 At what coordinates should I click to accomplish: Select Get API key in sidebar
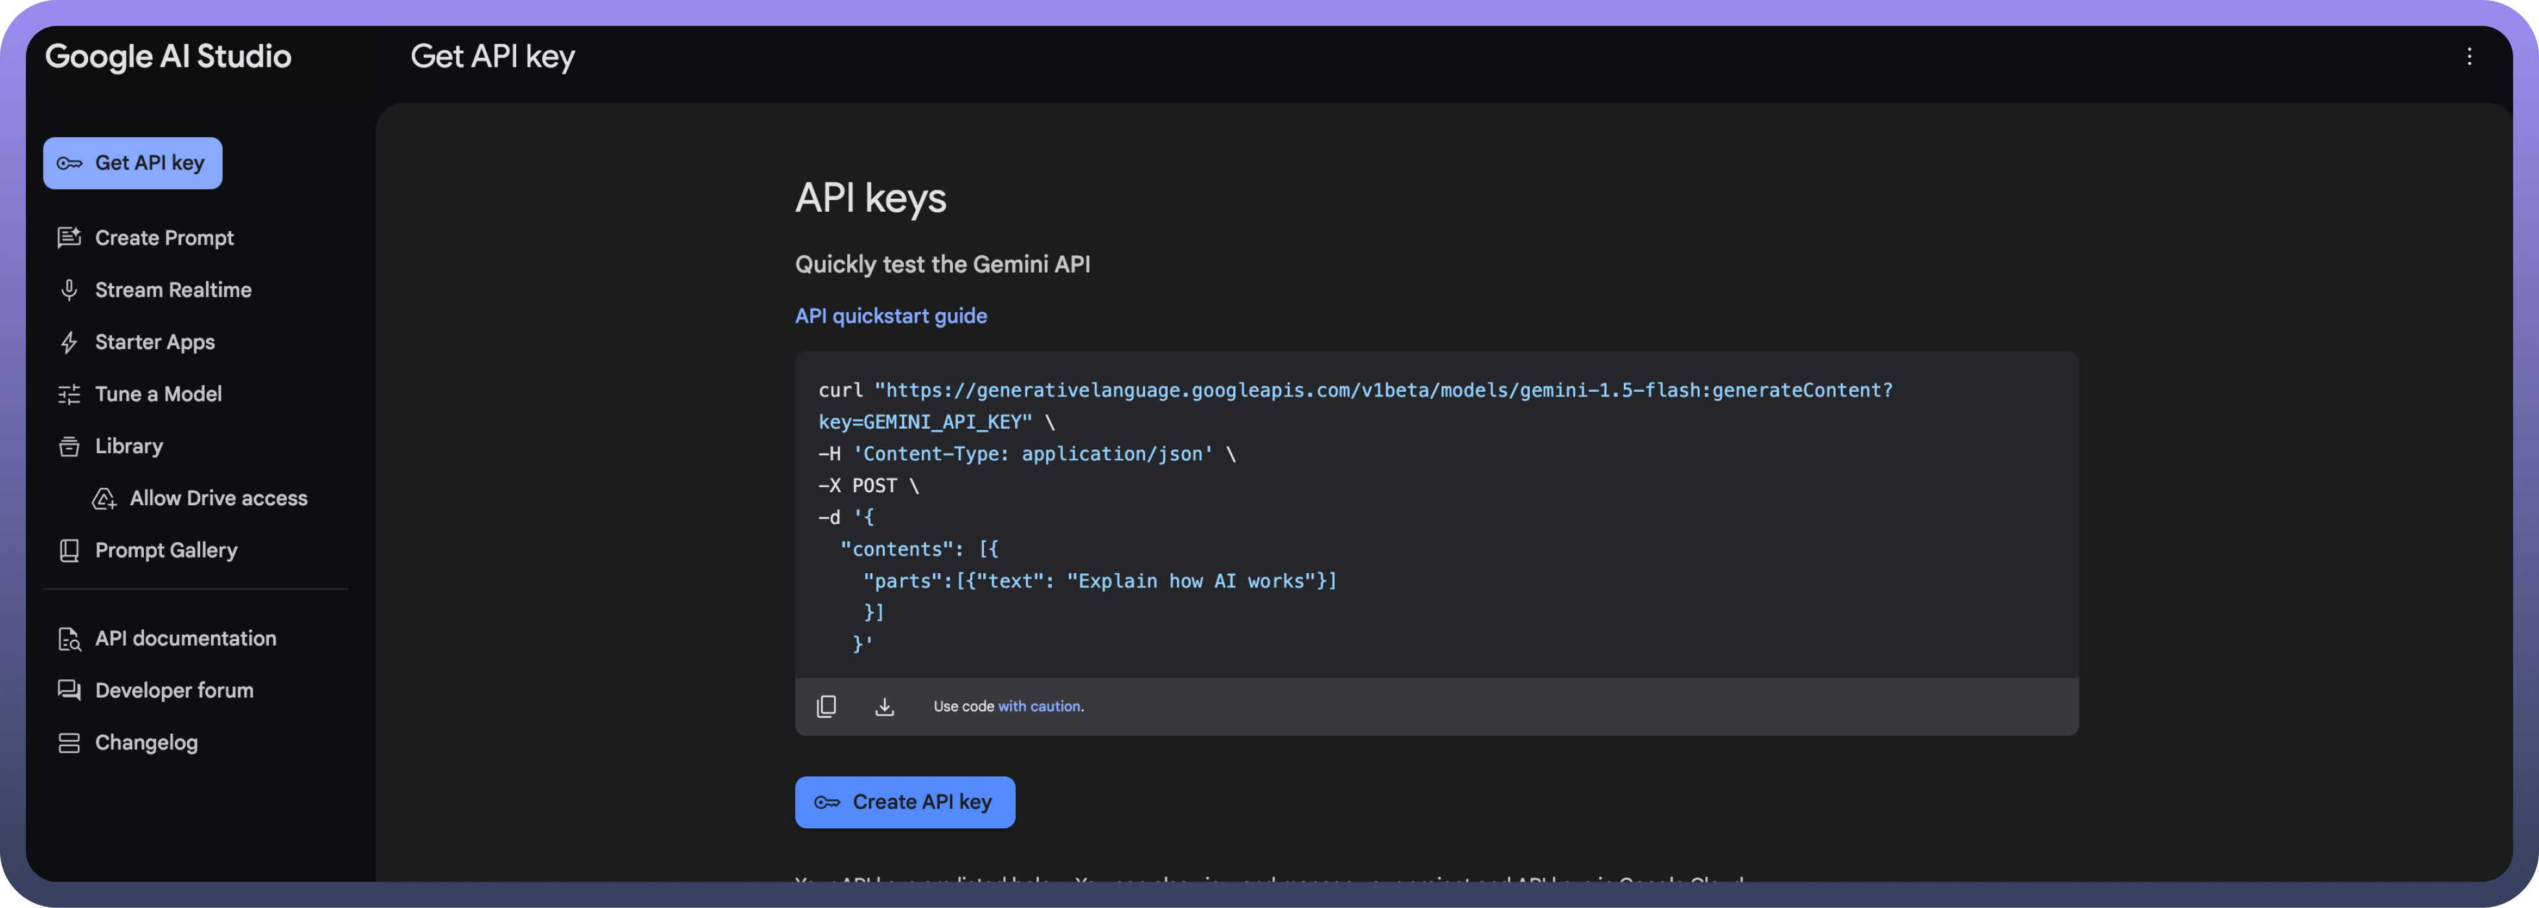pyautogui.click(x=132, y=163)
